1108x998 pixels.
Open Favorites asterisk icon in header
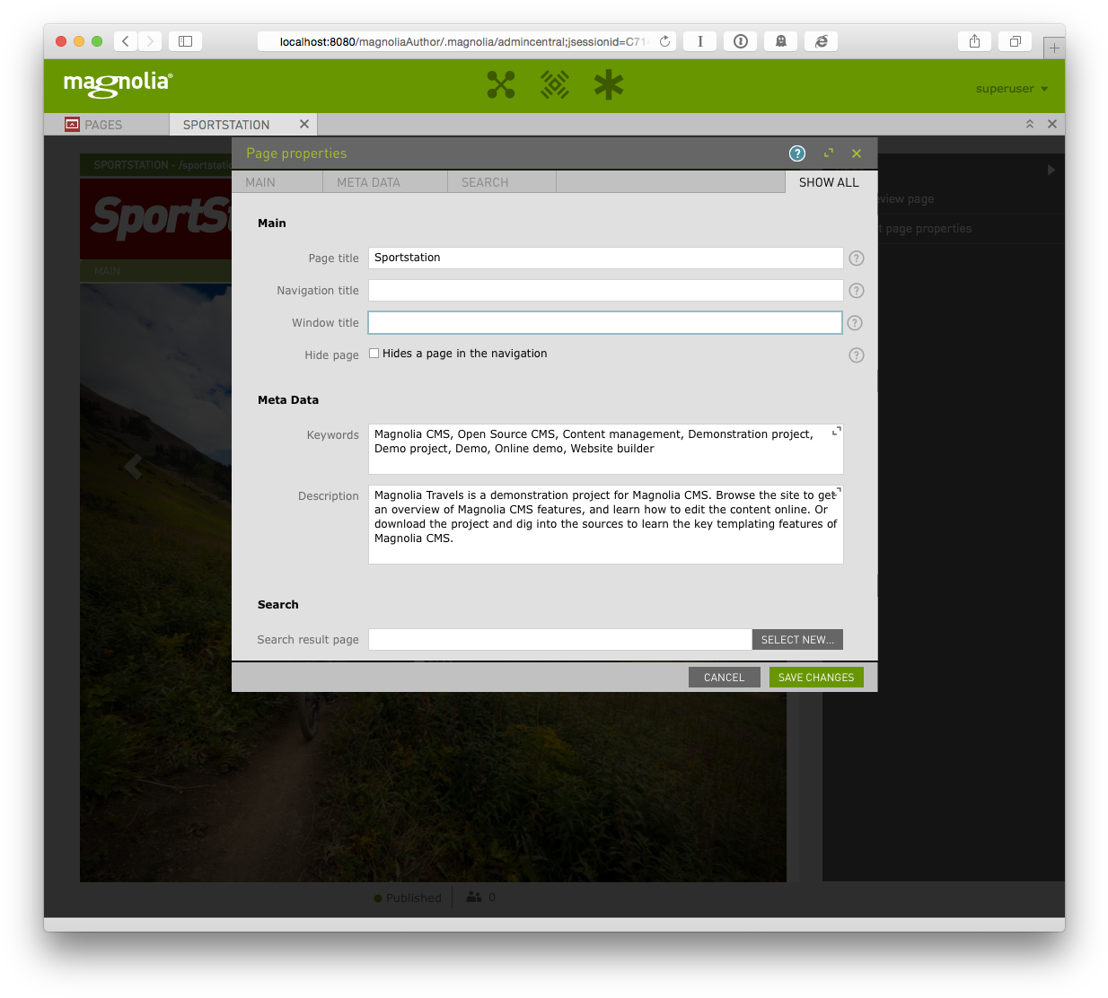[609, 85]
